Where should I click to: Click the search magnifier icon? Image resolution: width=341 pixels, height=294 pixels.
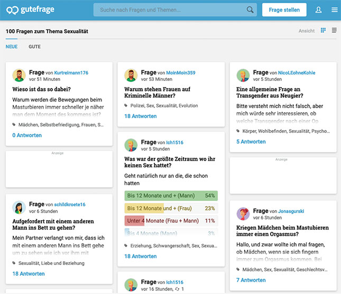point(250,10)
